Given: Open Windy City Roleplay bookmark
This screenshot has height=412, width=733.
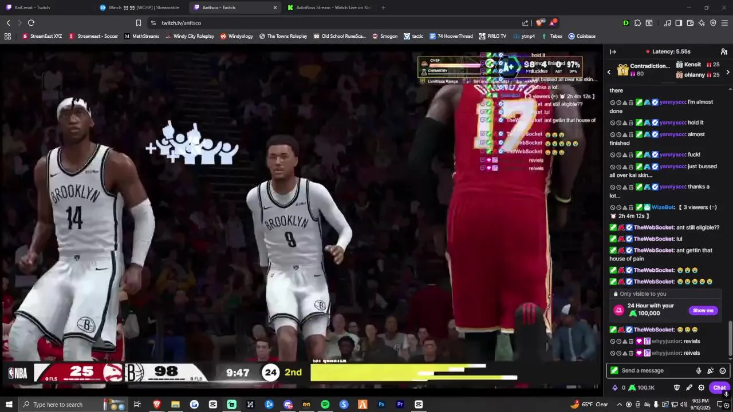Looking at the screenshot, I should pyautogui.click(x=190, y=36).
